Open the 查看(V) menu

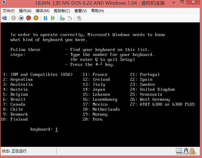coord(81,11)
